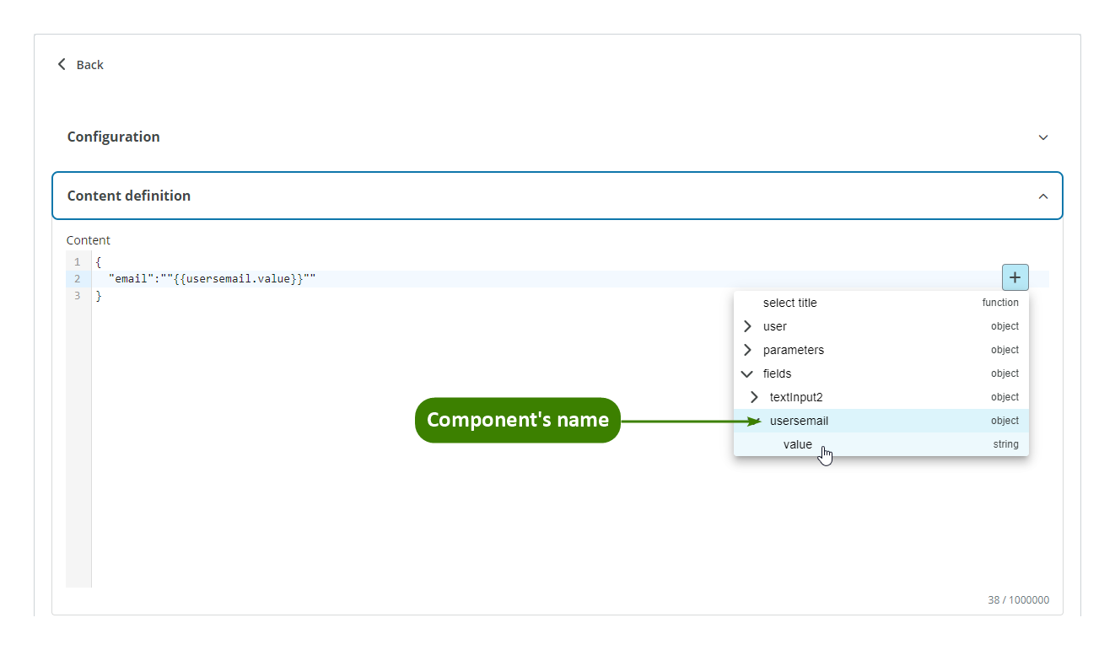Screen dimensions: 1115x650
Task: Open the plus insert-variable button
Action: point(1015,277)
